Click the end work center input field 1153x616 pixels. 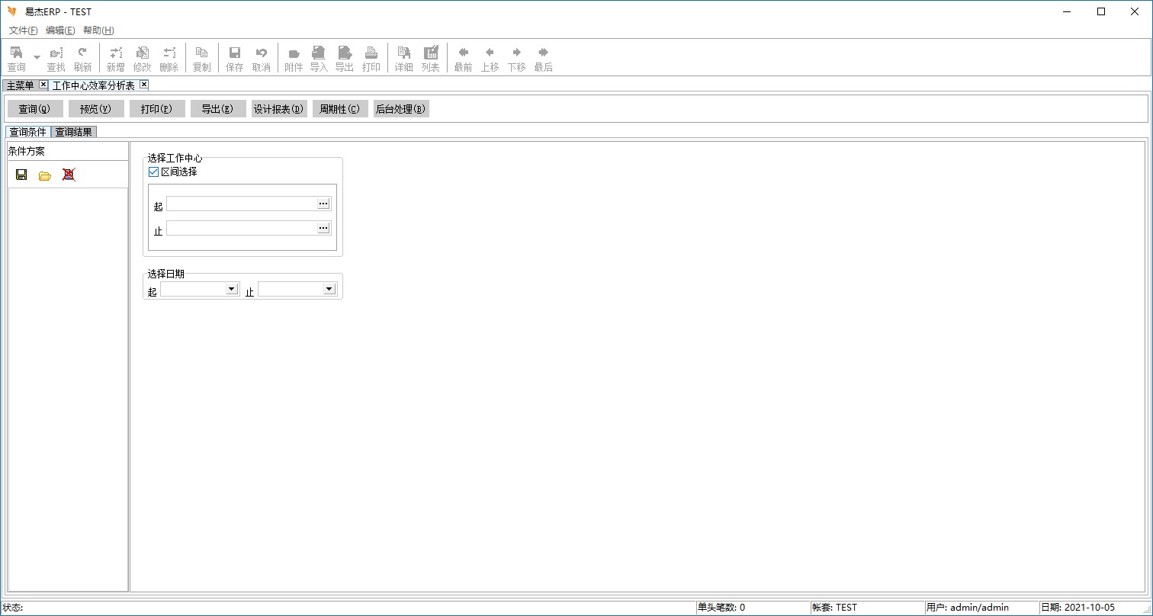pyautogui.click(x=241, y=228)
